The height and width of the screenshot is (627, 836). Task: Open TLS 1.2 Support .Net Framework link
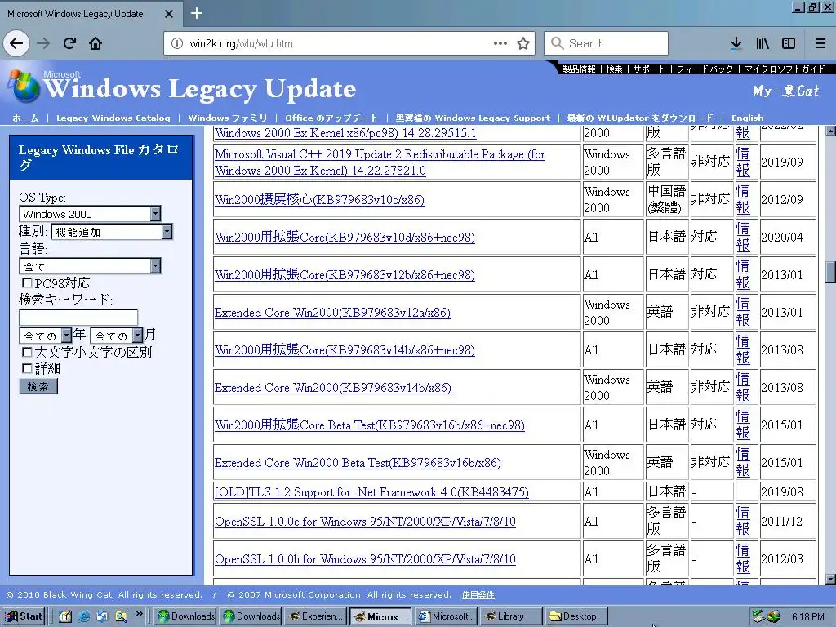coord(371,492)
